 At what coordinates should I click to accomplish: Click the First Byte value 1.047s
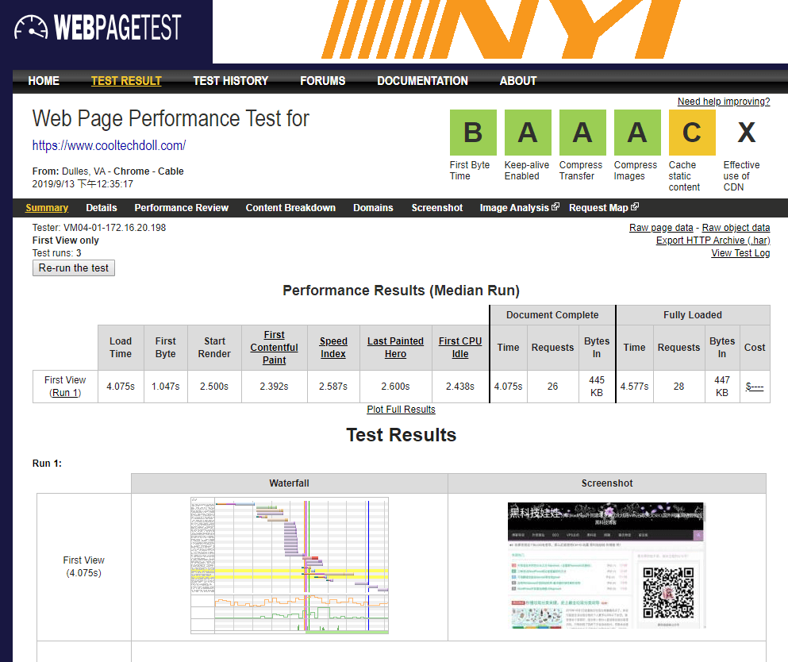[x=166, y=387]
